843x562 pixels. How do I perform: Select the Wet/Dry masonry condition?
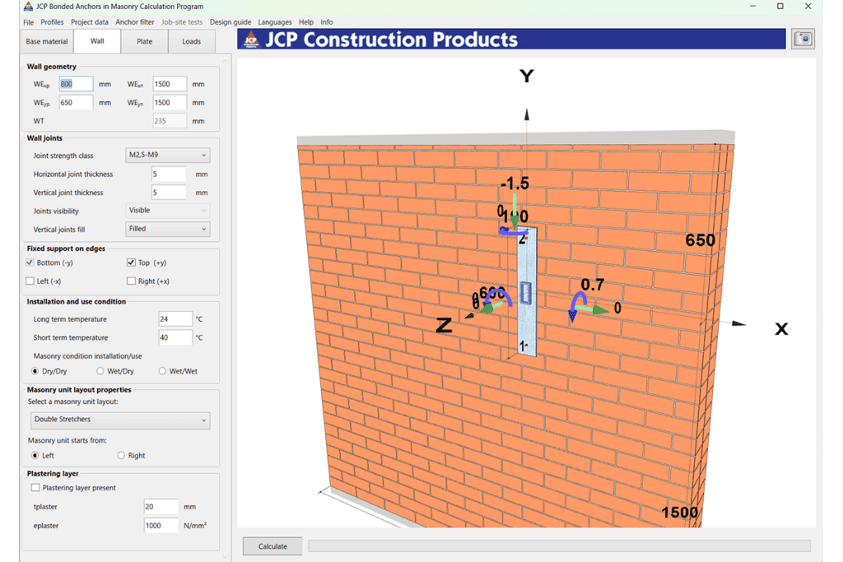[x=100, y=371]
